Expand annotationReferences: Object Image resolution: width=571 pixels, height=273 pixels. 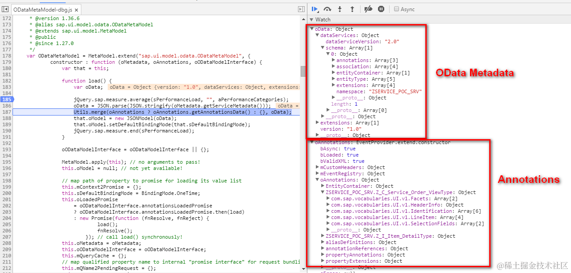tap(323, 248)
